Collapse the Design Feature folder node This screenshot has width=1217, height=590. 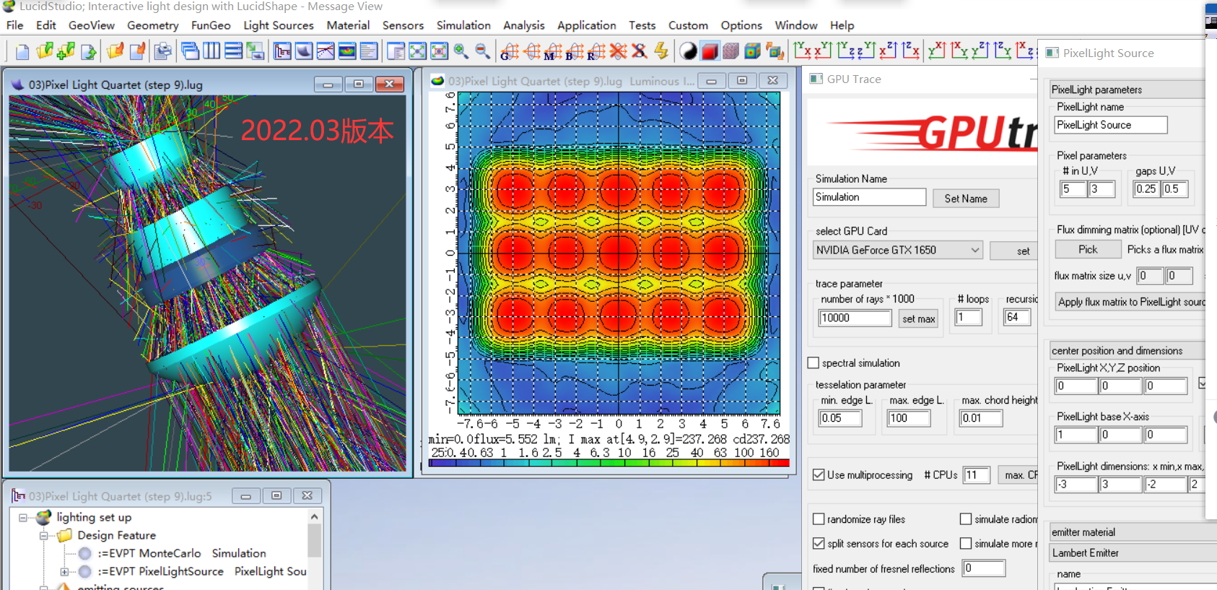pyautogui.click(x=43, y=536)
